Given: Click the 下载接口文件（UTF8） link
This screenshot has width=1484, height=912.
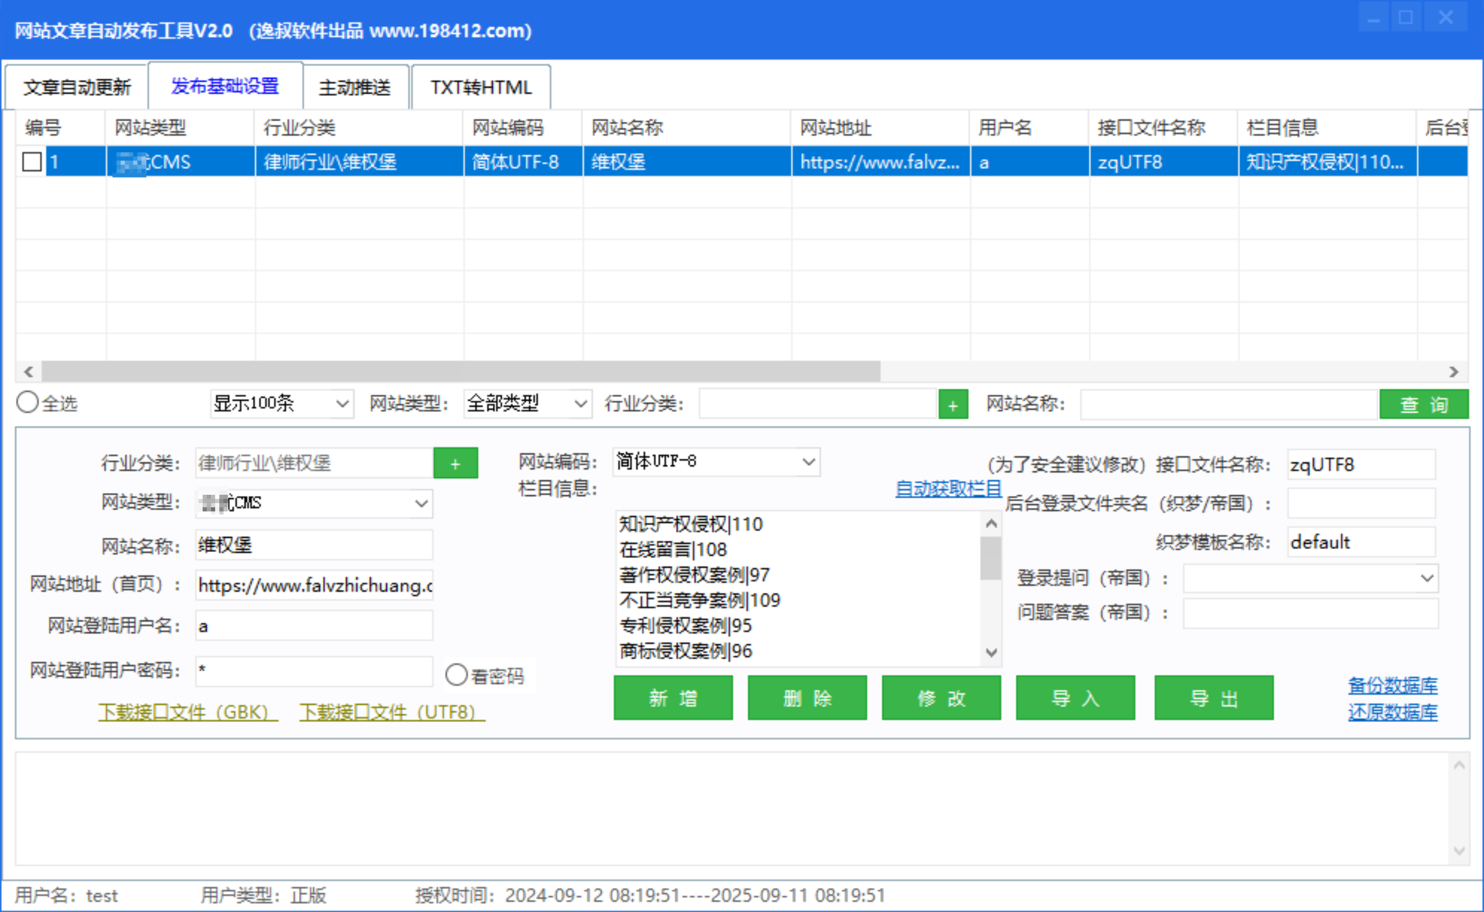Looking at the screenshot, I should coord(392,712).
